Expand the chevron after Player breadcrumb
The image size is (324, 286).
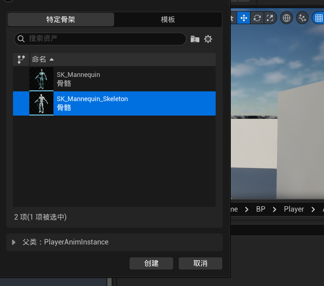point(313,209)
